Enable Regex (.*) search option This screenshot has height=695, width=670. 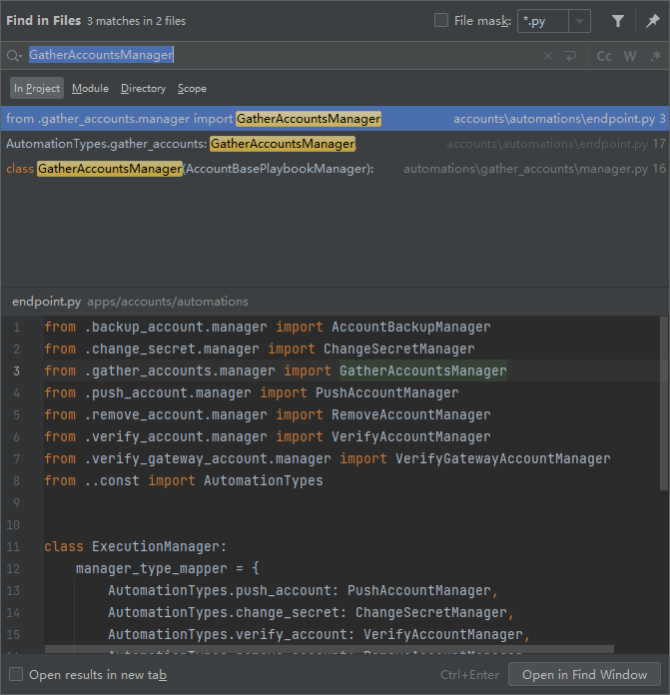654,56
